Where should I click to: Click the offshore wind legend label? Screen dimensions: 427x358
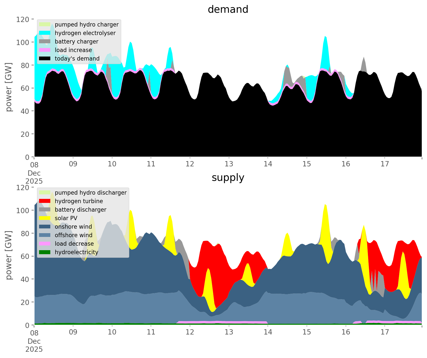click(x=73, y=235)
